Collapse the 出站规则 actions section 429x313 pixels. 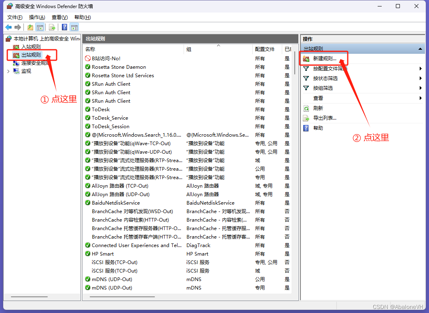tap(420, 49)
